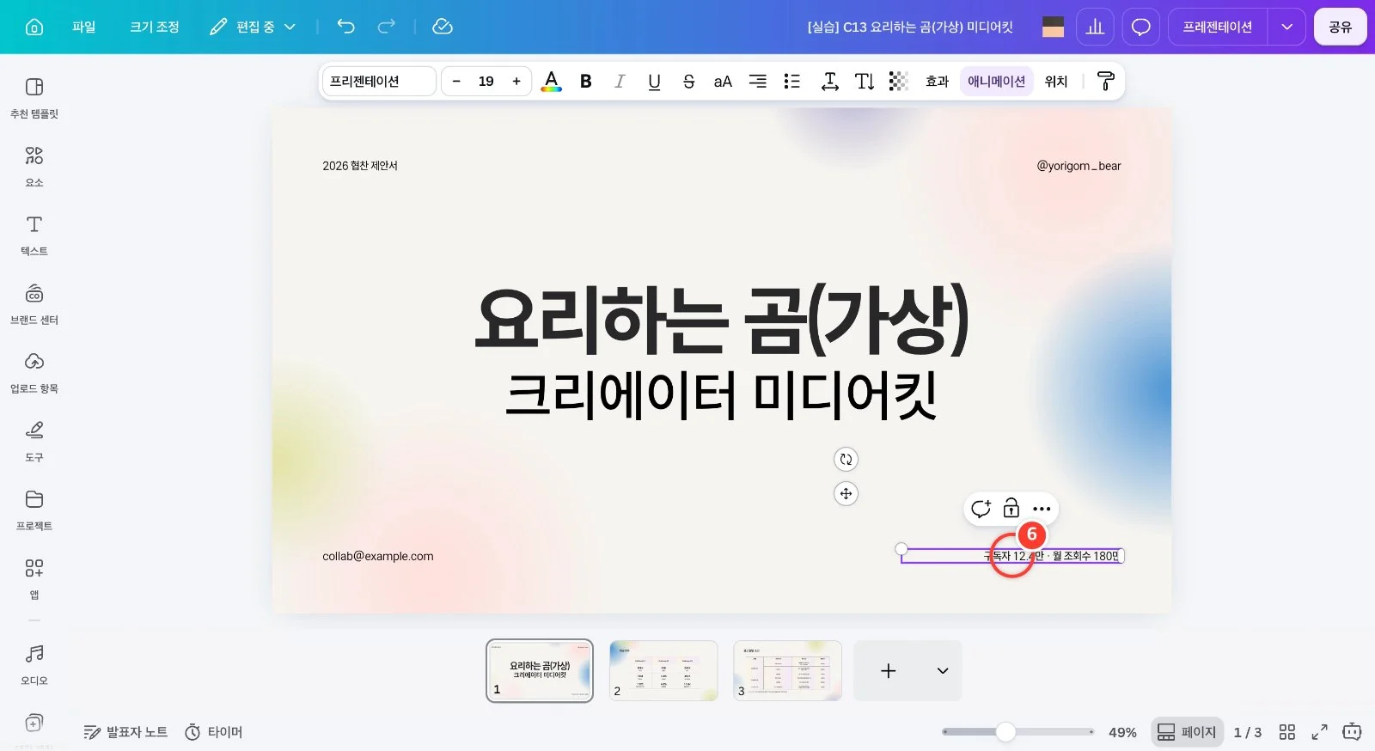
Task: Click the 프레젠테이션 present button
Action: point(1217,27)
